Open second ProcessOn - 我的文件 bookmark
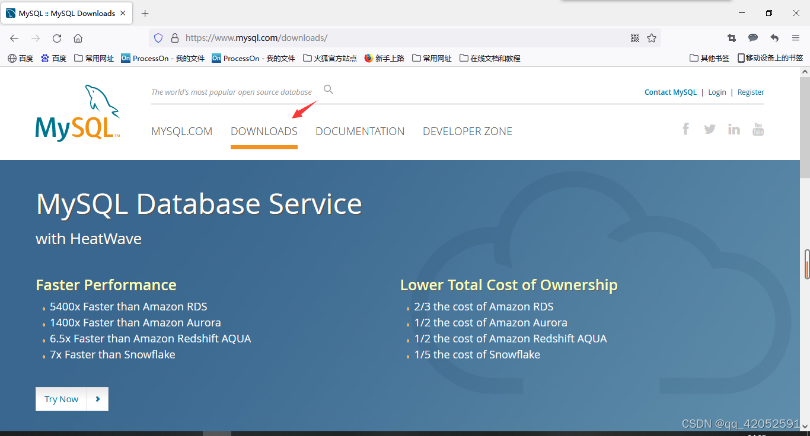Viewport: 810px width, 436px height. click(x=253, y=58)
